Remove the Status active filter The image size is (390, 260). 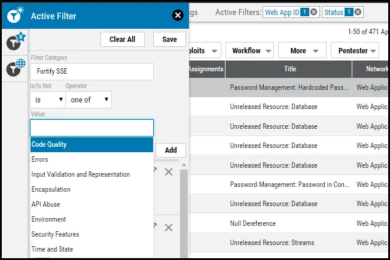pos(358,12)
